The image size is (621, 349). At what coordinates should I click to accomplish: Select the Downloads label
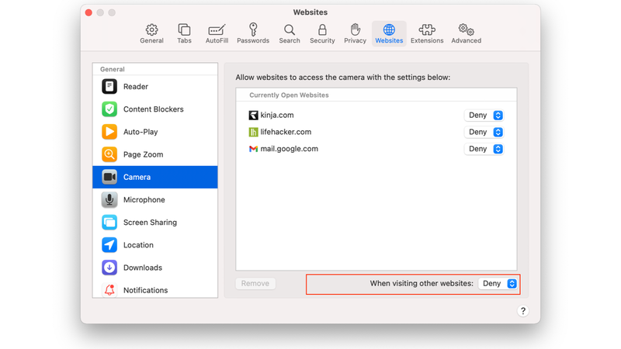(143, 268)
